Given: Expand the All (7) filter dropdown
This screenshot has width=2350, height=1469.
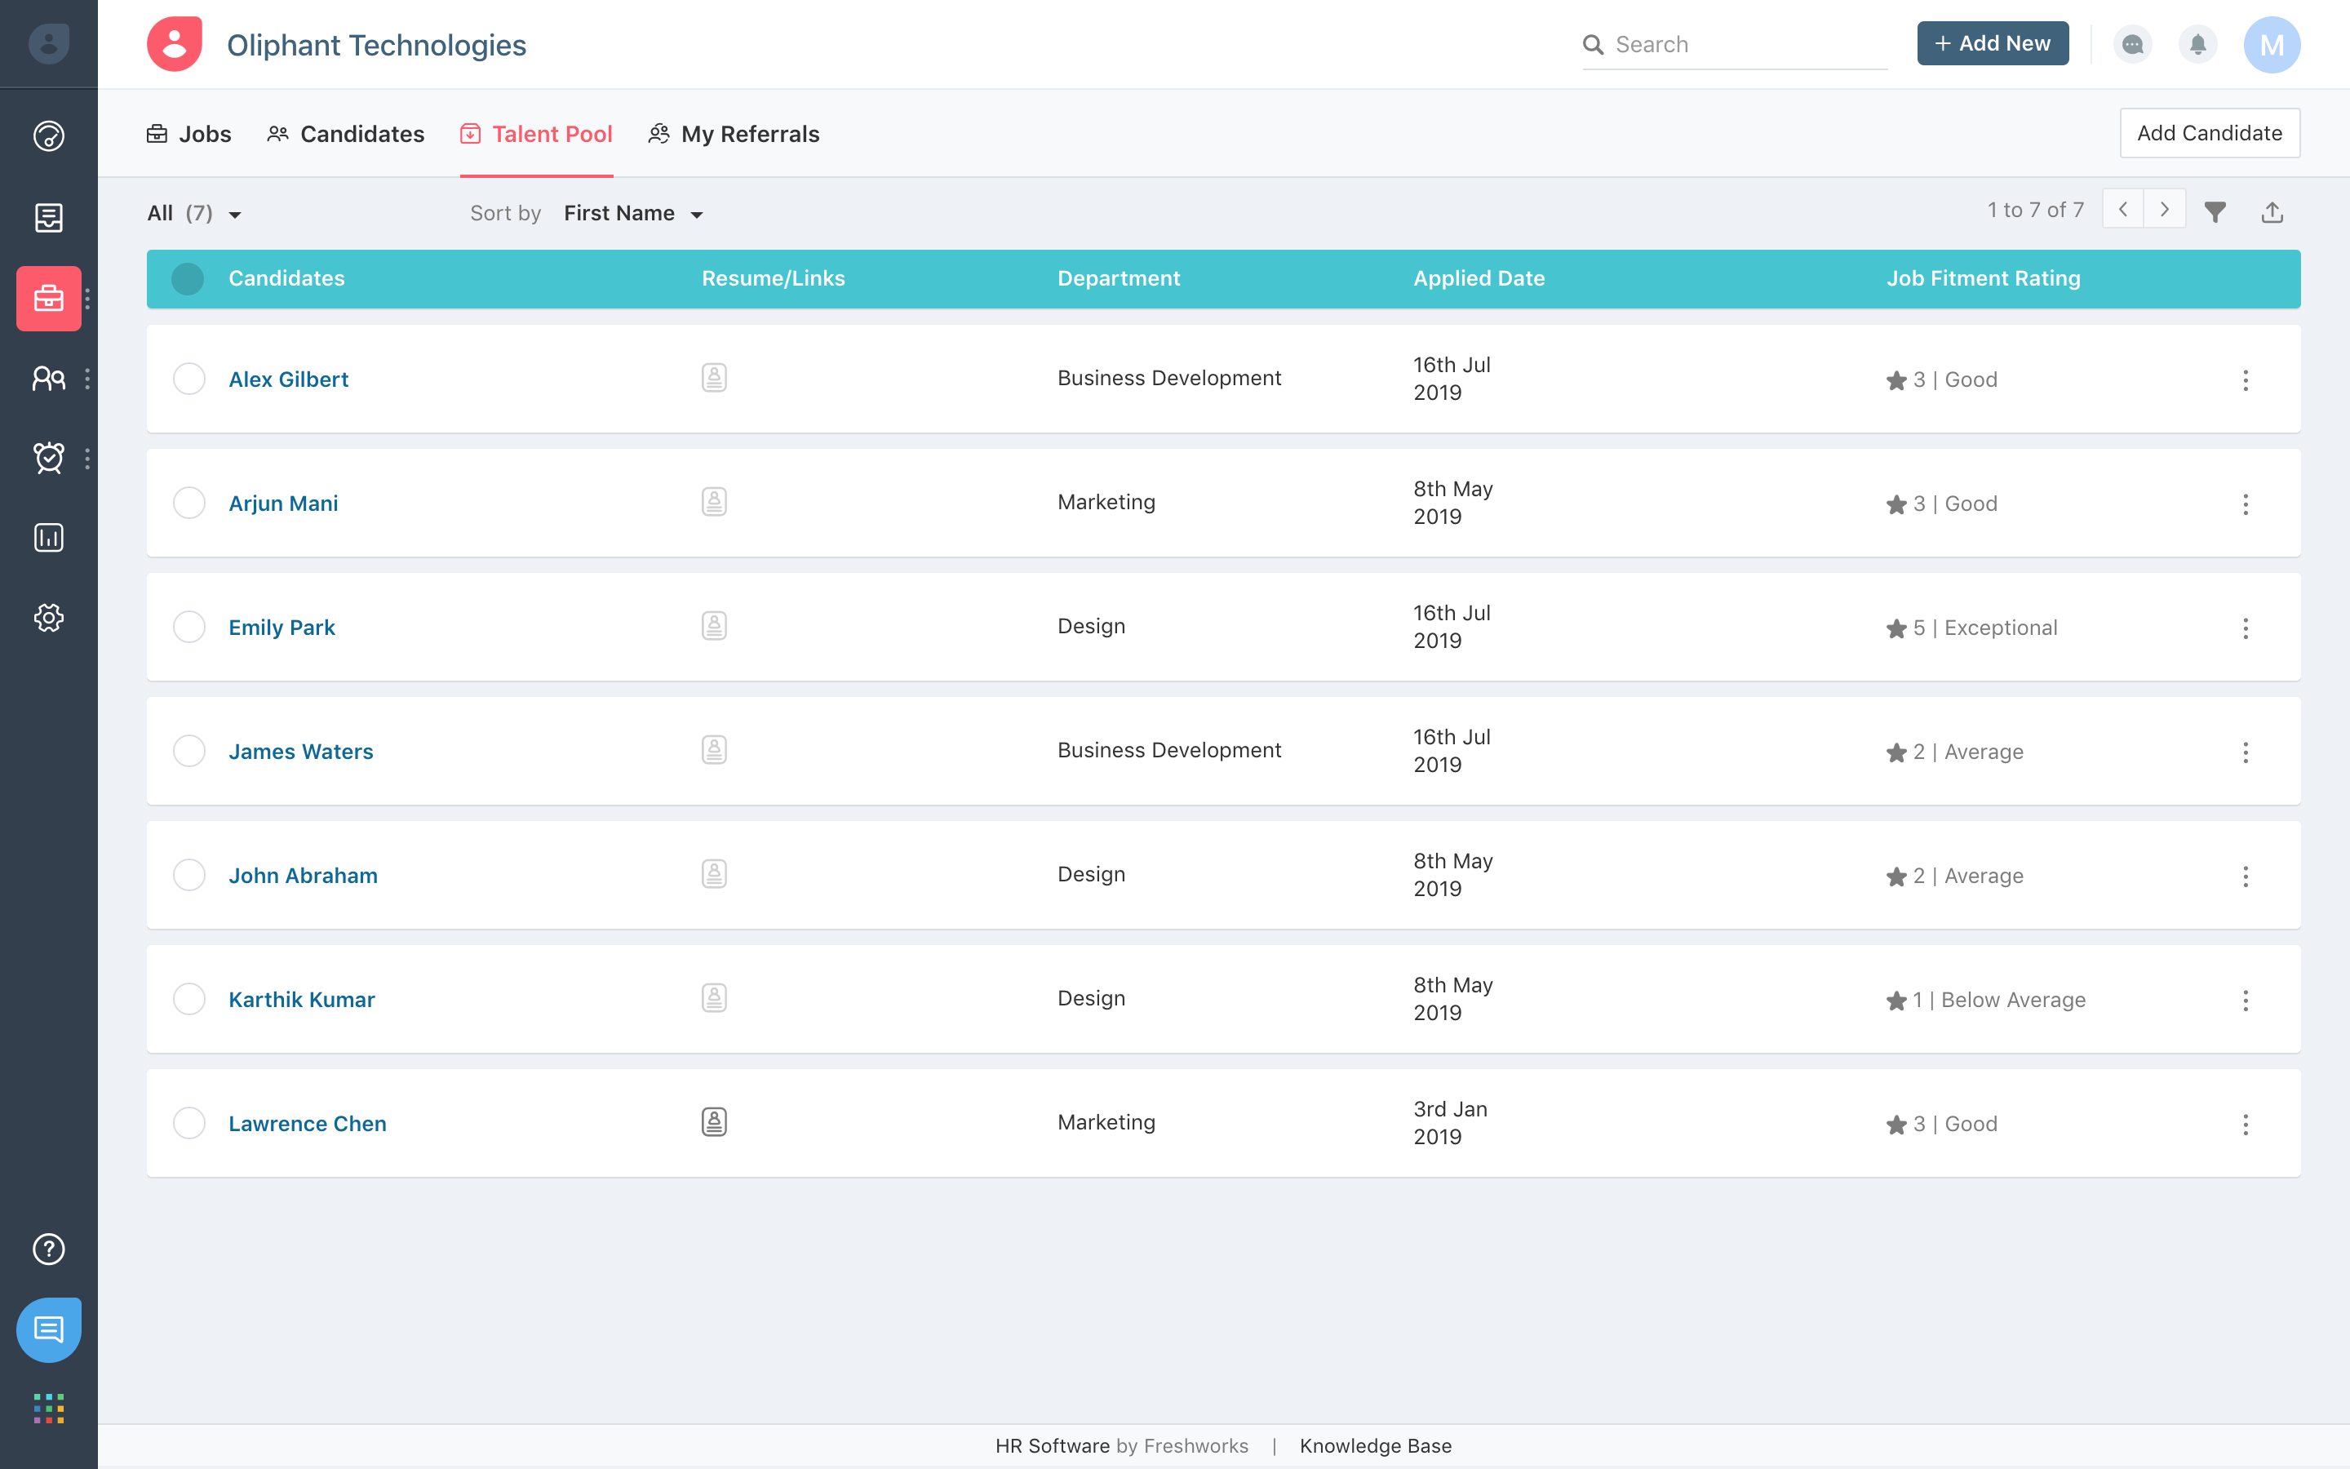Looking at the screenshot, I should point(194,214).
